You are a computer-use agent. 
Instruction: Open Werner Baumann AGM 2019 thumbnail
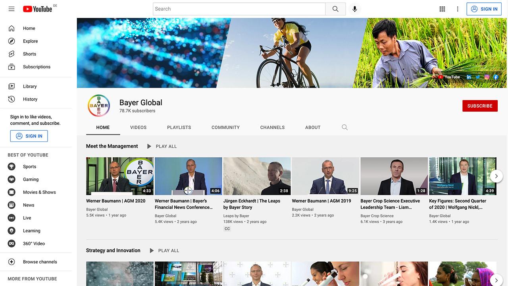[326, 176]
